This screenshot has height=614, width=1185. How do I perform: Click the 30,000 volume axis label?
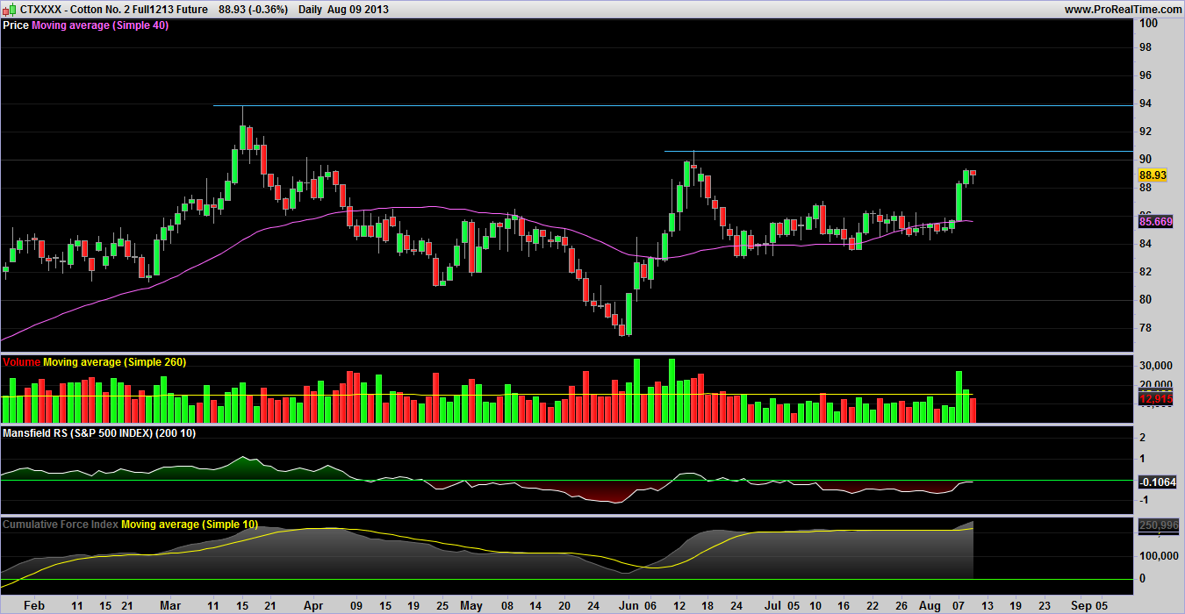(1155, 366)
